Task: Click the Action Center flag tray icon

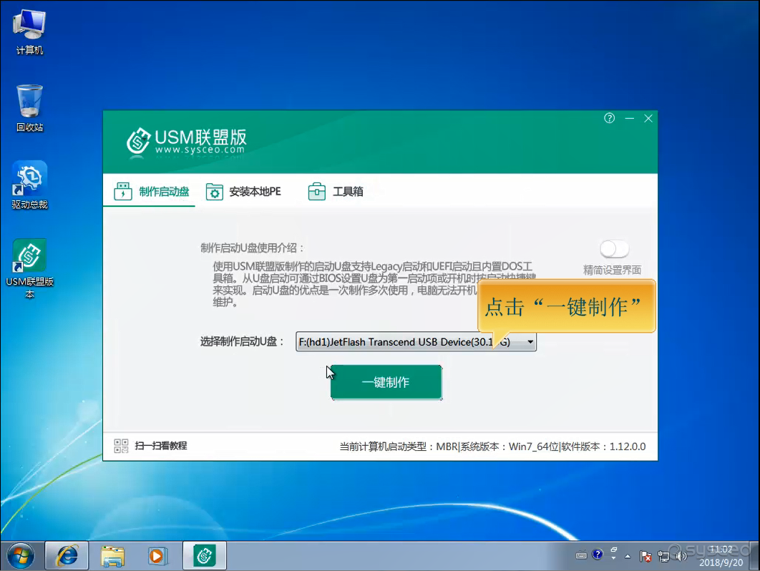Action: point(645,555)
